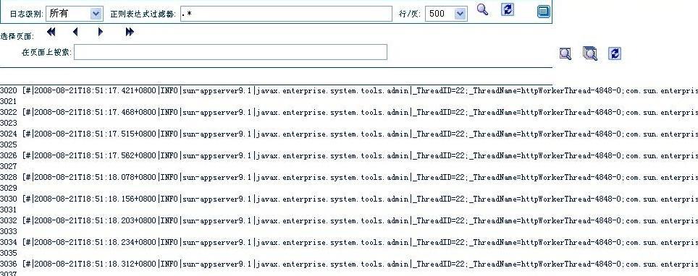Select log line 3024 timestamped 18:51:17.515

(349, 134)
